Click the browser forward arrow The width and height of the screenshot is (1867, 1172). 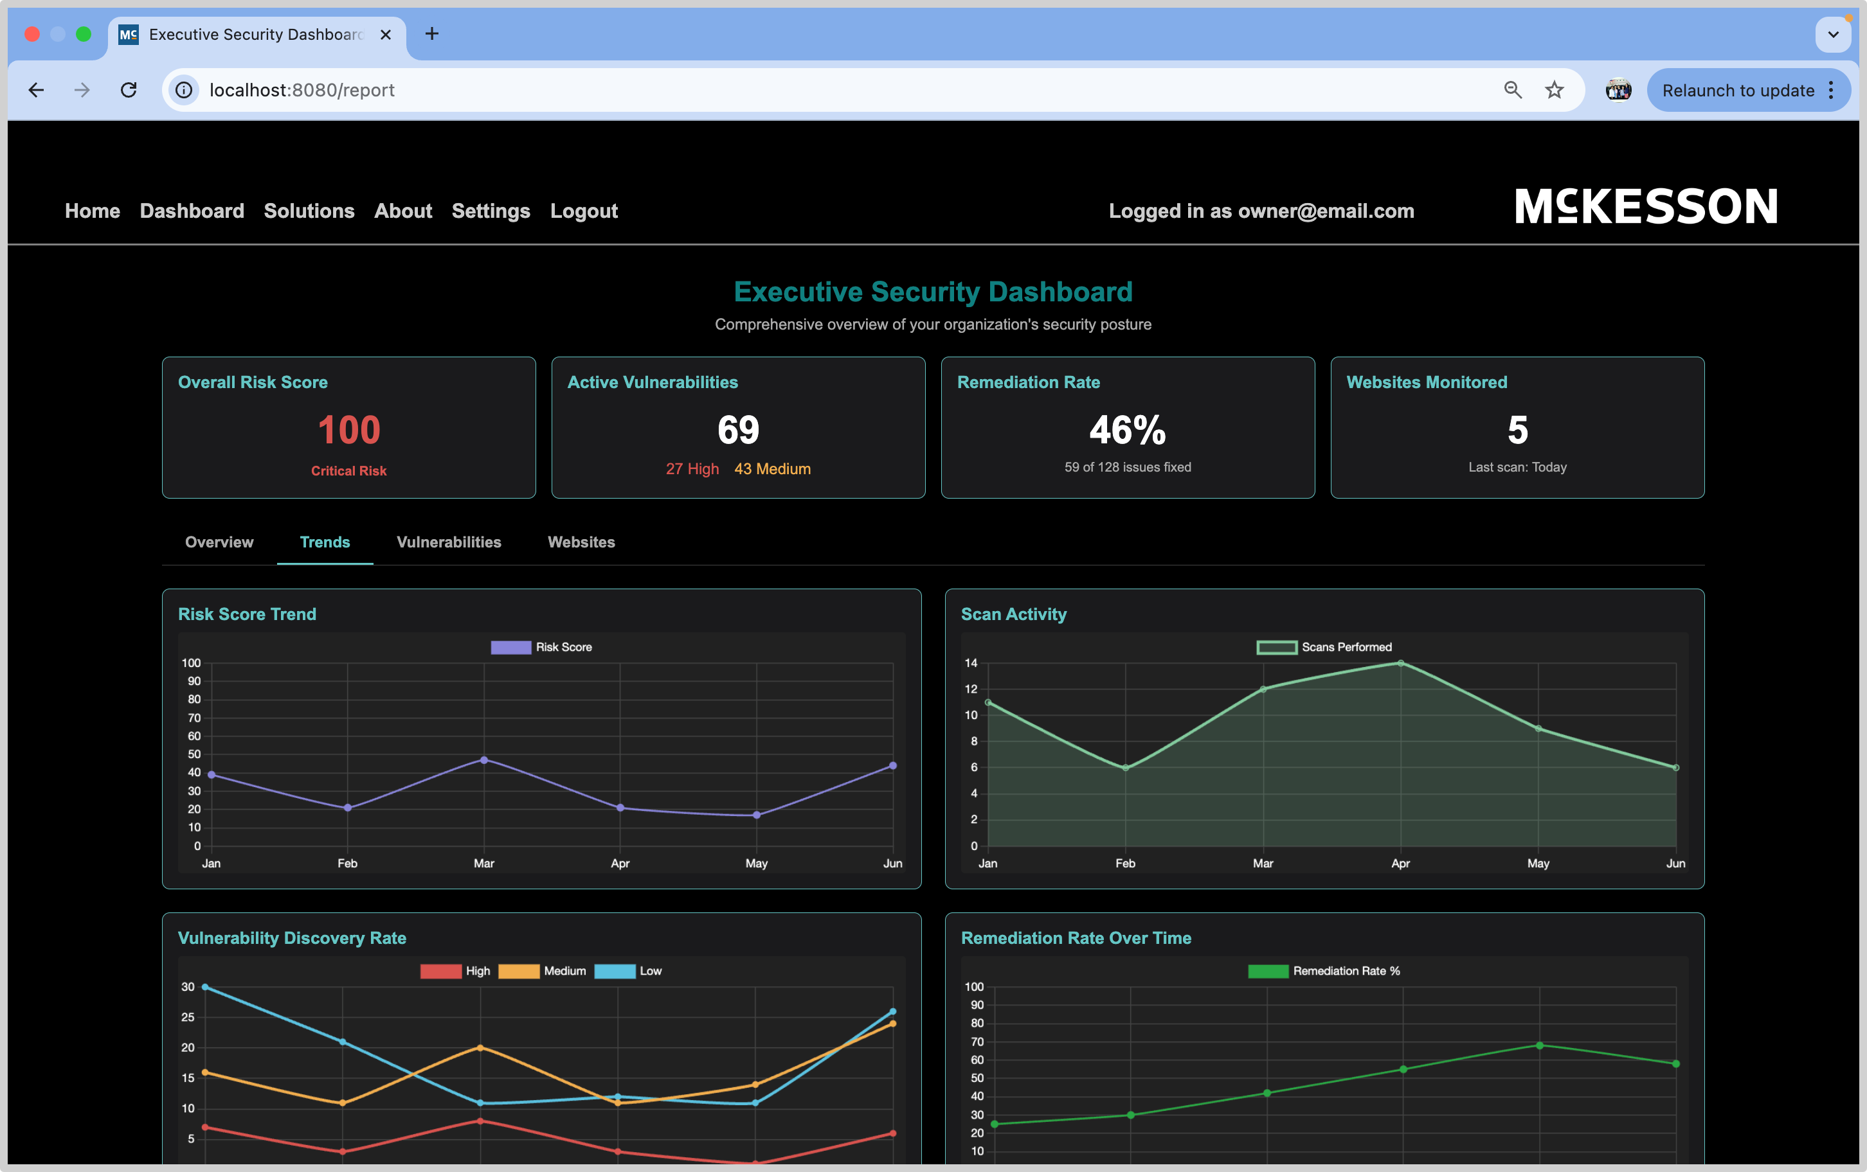[x=82, y=90]
